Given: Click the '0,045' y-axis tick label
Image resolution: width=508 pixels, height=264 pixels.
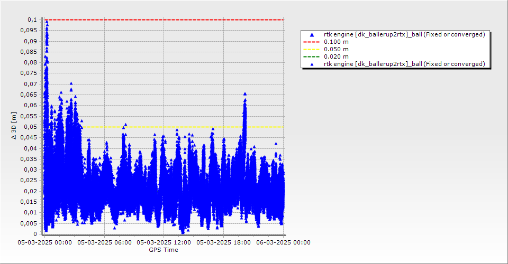Looking at the screenshot, I should tap(29, 138).
